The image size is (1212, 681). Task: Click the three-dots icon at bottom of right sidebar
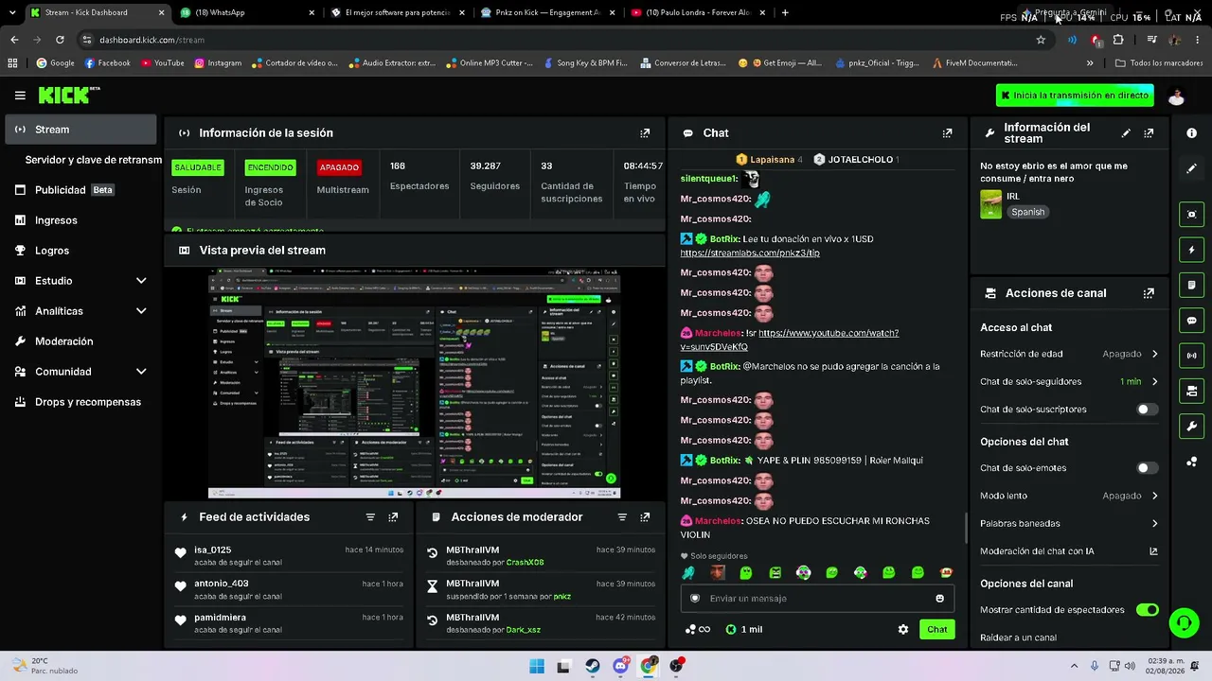1192,462
